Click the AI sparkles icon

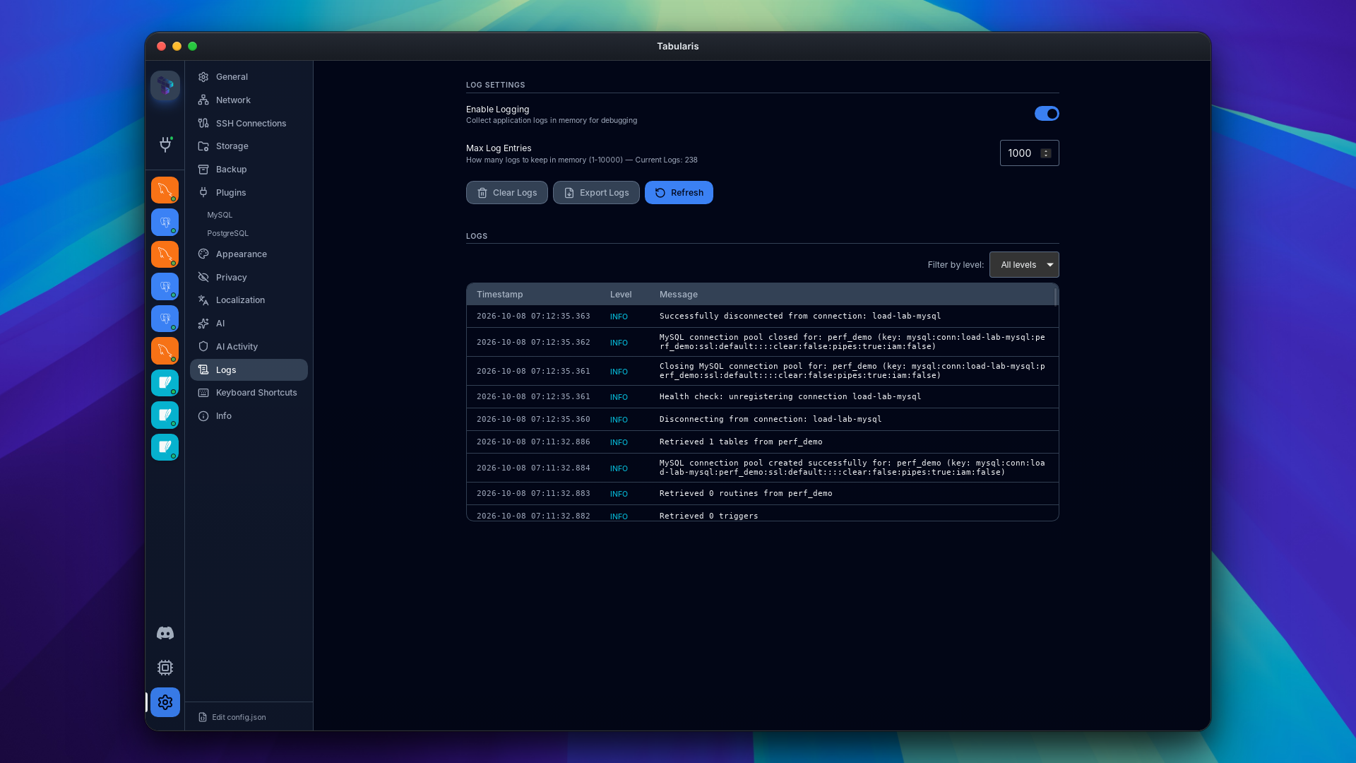pyautogui.click(x=203, y=324)
